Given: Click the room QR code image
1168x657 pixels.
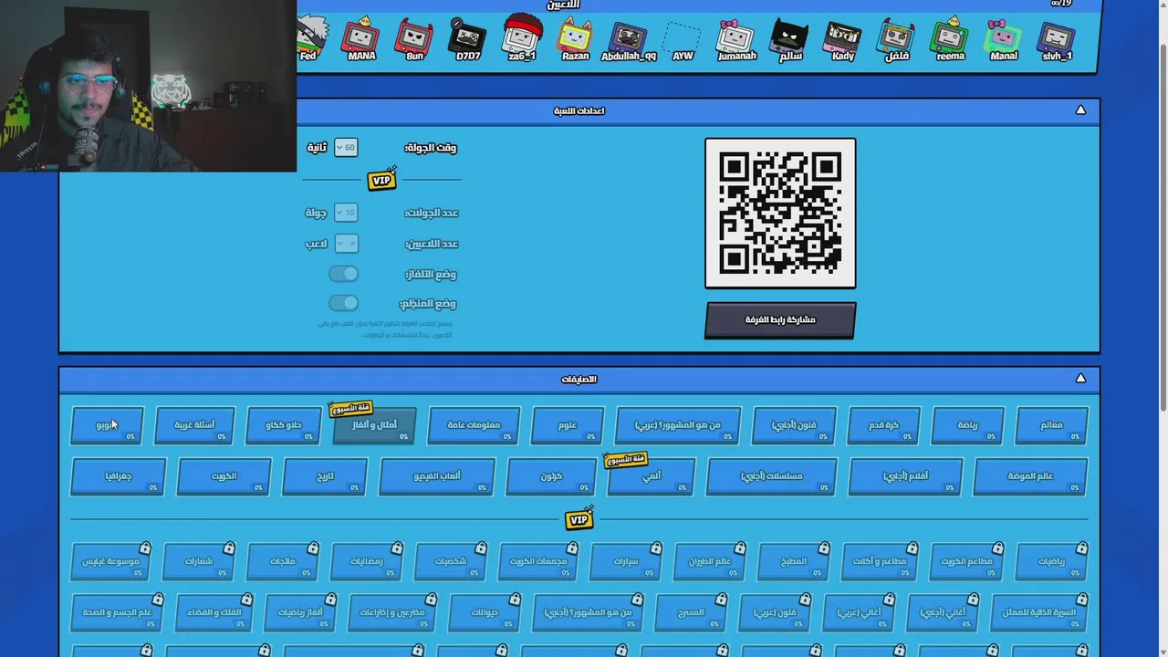Looking at the screenshot, I should click(780, 214).
